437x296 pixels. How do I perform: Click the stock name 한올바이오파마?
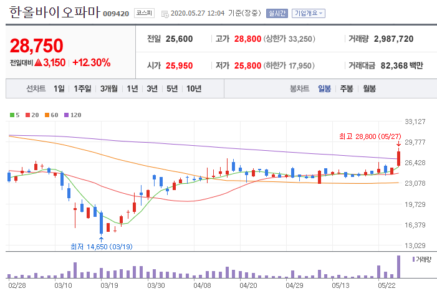coord(54,12)
